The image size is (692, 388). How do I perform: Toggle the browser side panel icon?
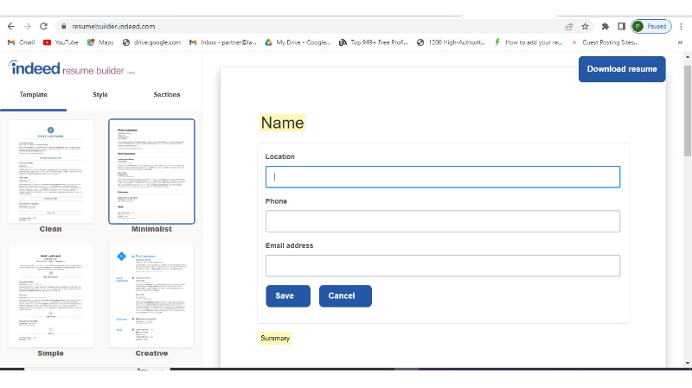(621, 27)
